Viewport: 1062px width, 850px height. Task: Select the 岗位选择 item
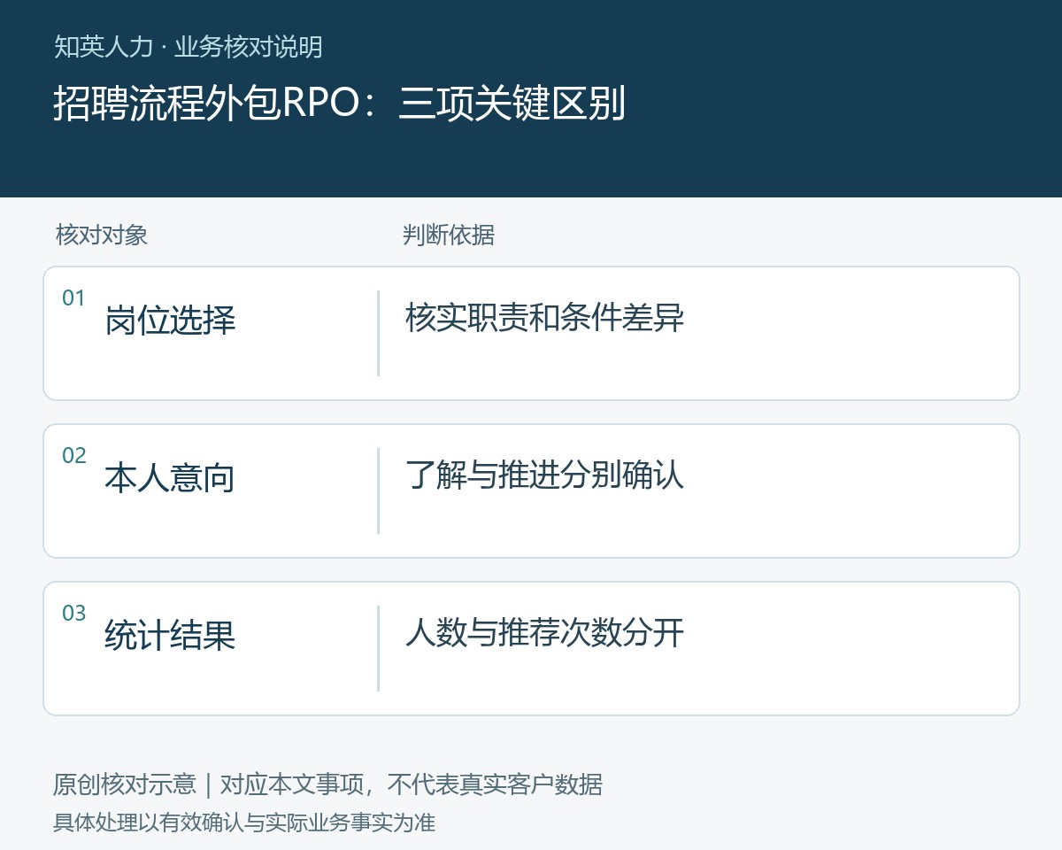point(170,321)
